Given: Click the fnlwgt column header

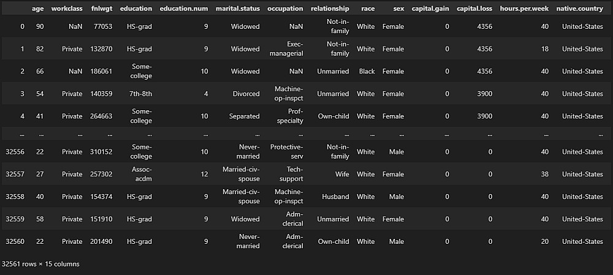Looking at the screenshot, I should (x=102, y=9).
